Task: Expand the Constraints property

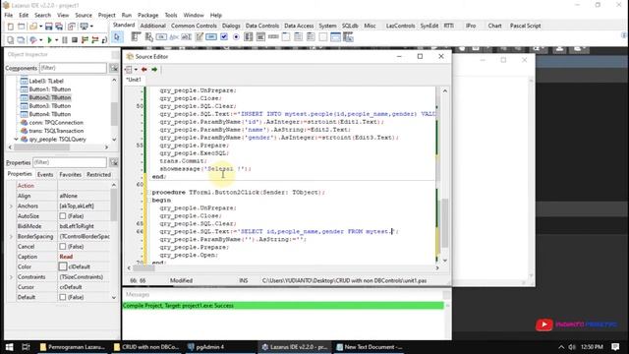Action: [x=11, y=277]
